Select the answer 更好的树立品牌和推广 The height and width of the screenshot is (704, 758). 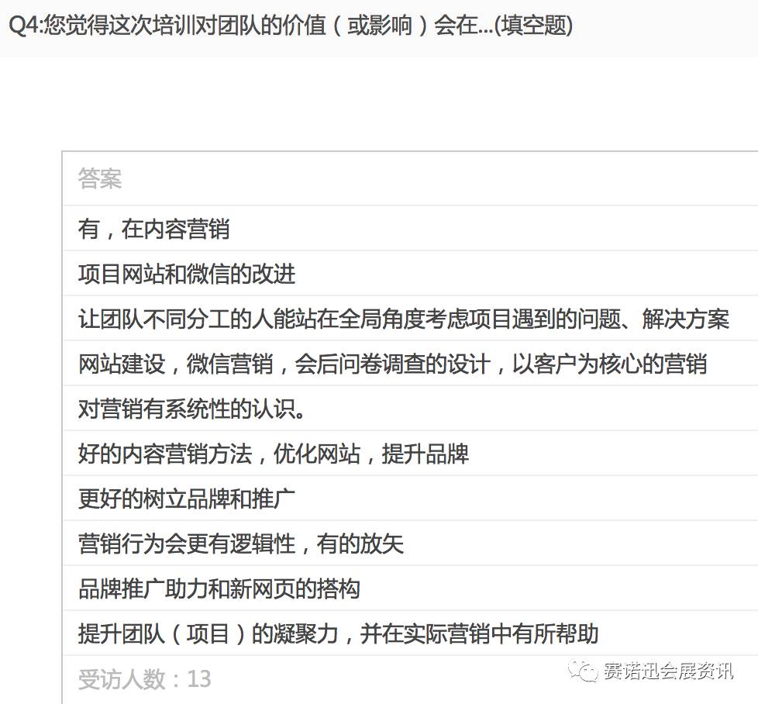187,499
